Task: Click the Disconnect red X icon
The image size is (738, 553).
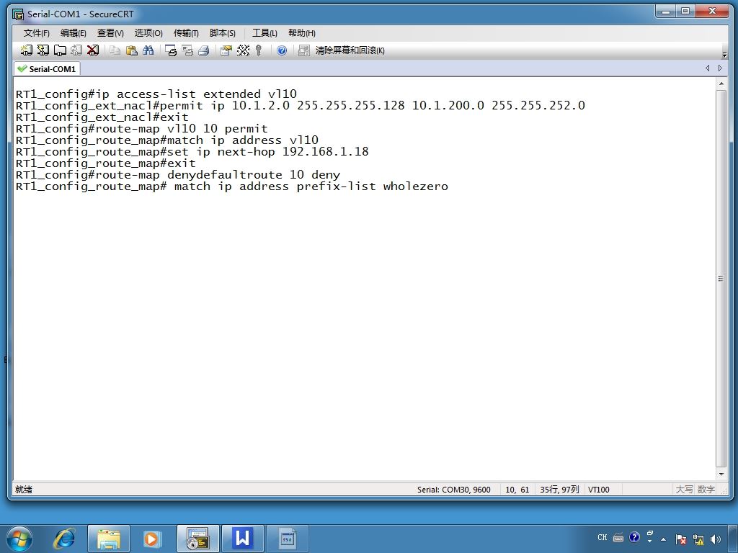Action: pyautogui.click(x=93, y=50)
